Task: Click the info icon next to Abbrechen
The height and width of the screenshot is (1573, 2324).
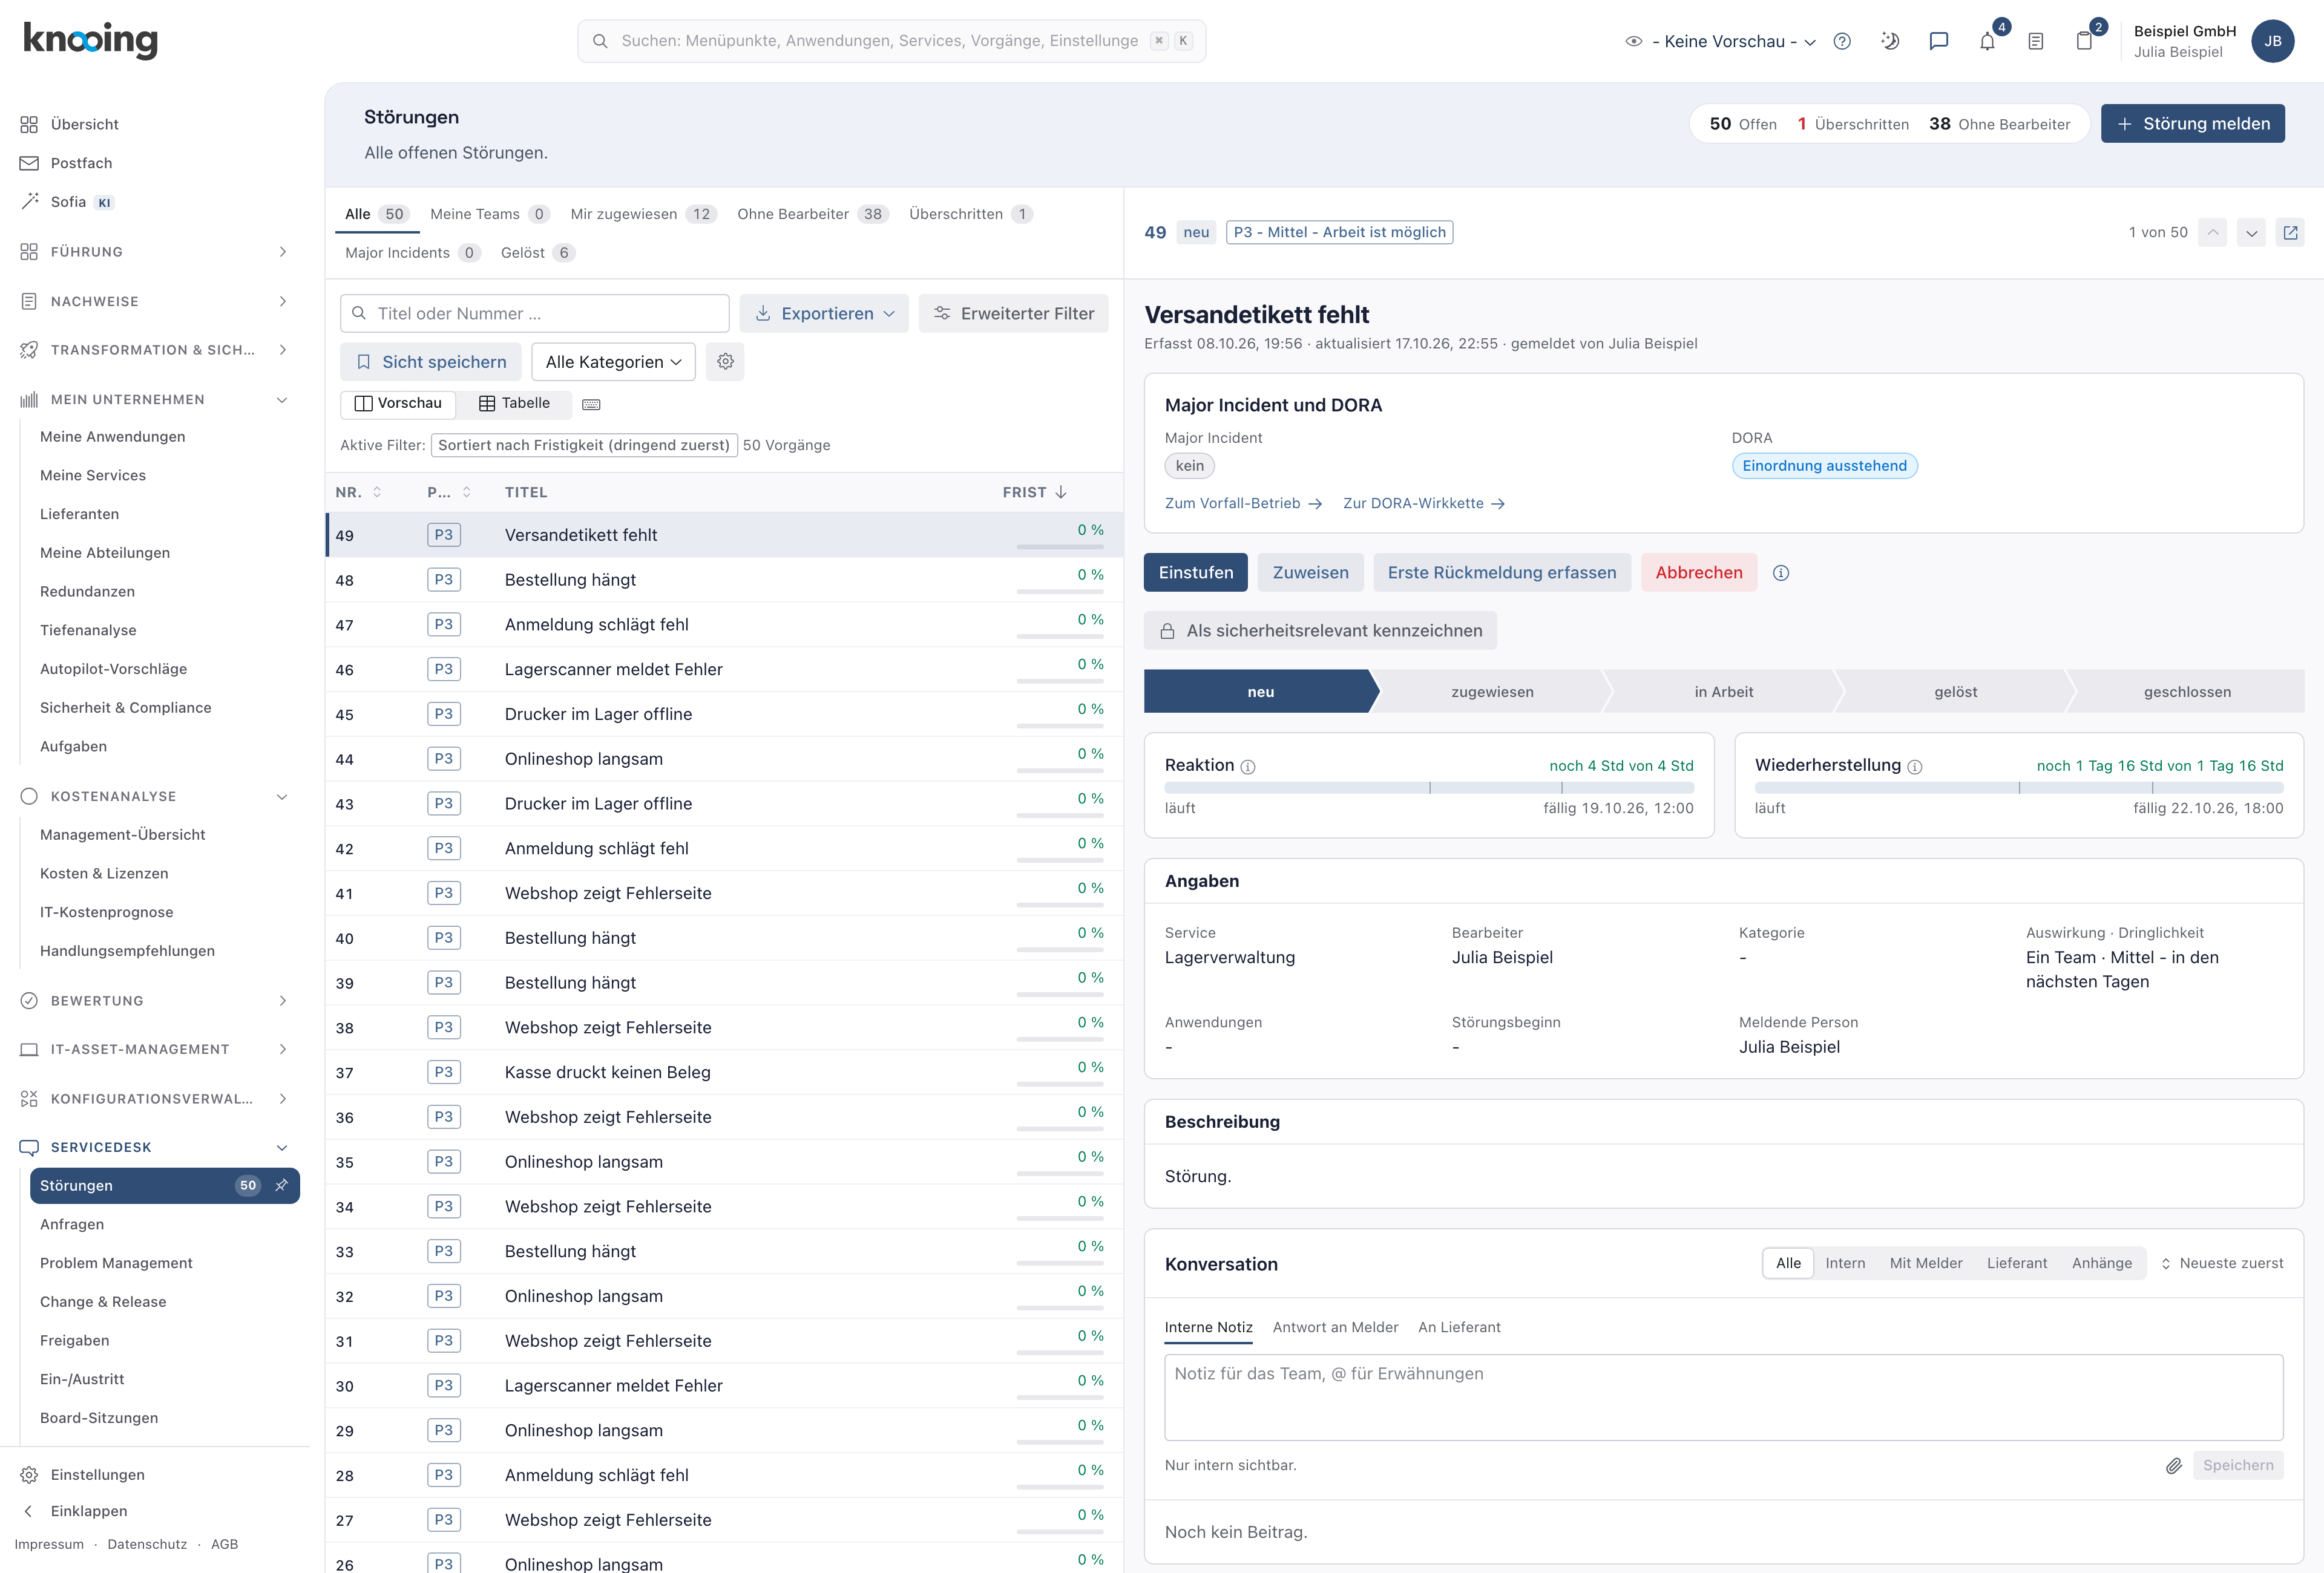Action: coord(1781,573)
